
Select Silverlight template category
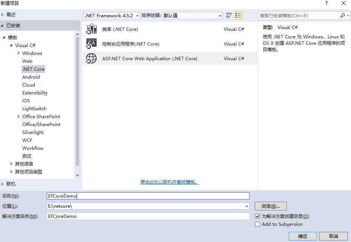coord(33,132)
